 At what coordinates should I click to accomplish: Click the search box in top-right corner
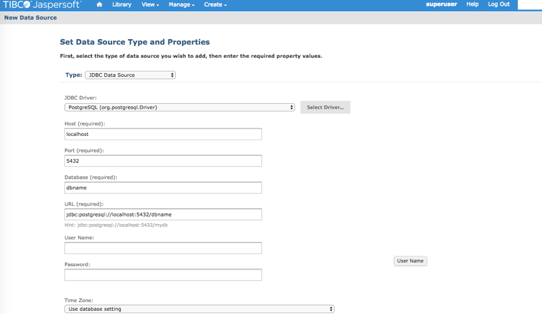(x=529, y=4)
